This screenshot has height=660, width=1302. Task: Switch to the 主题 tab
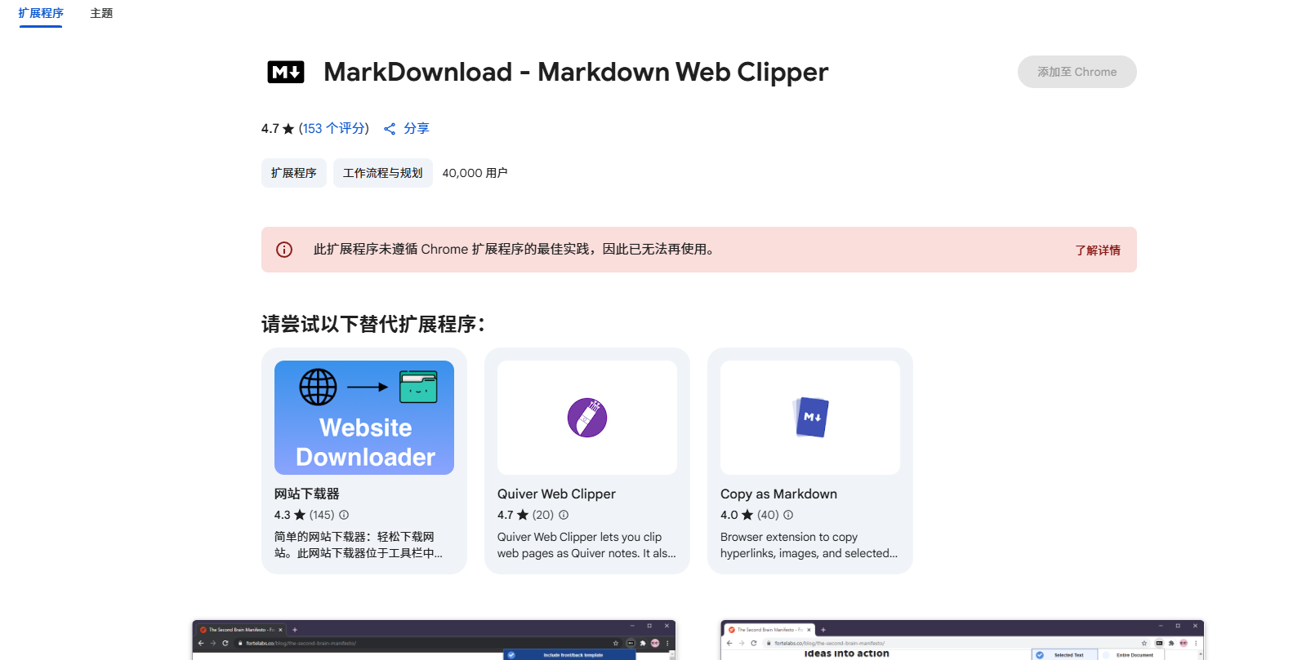[101, 13]
